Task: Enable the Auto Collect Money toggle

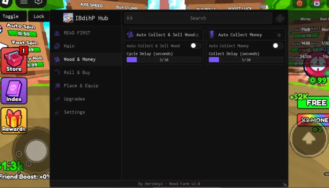Action: point(278,46)
